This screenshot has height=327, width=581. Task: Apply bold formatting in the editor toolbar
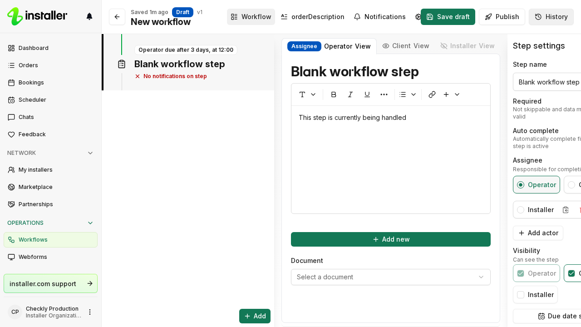(334, 94)
